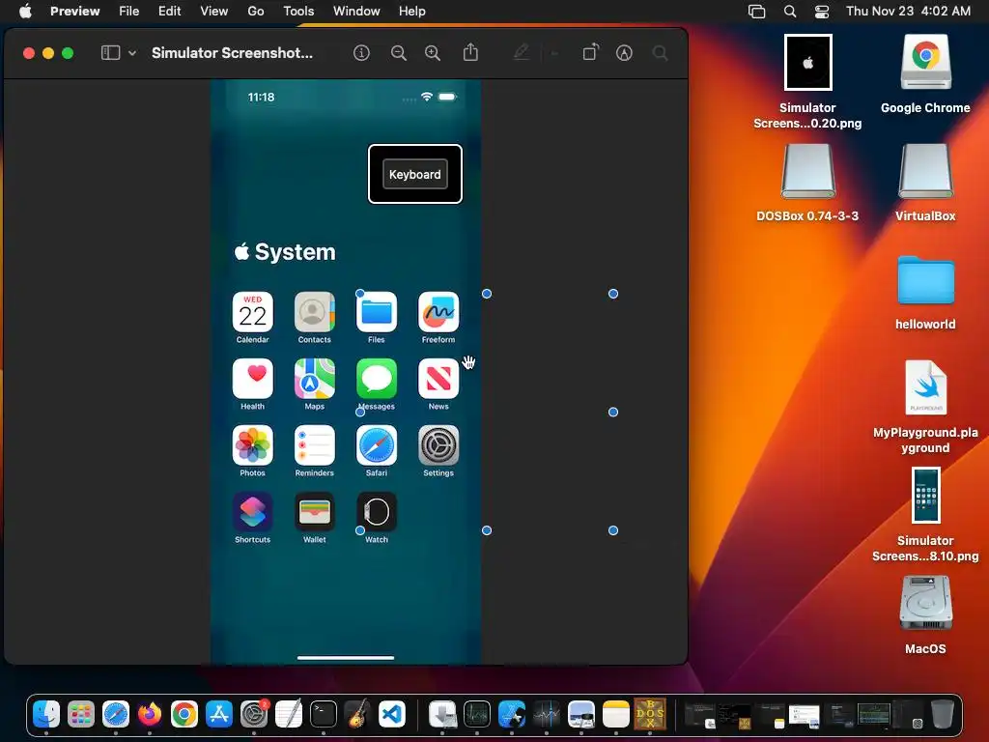Toggle the sidebar view button in Preview

110,53
